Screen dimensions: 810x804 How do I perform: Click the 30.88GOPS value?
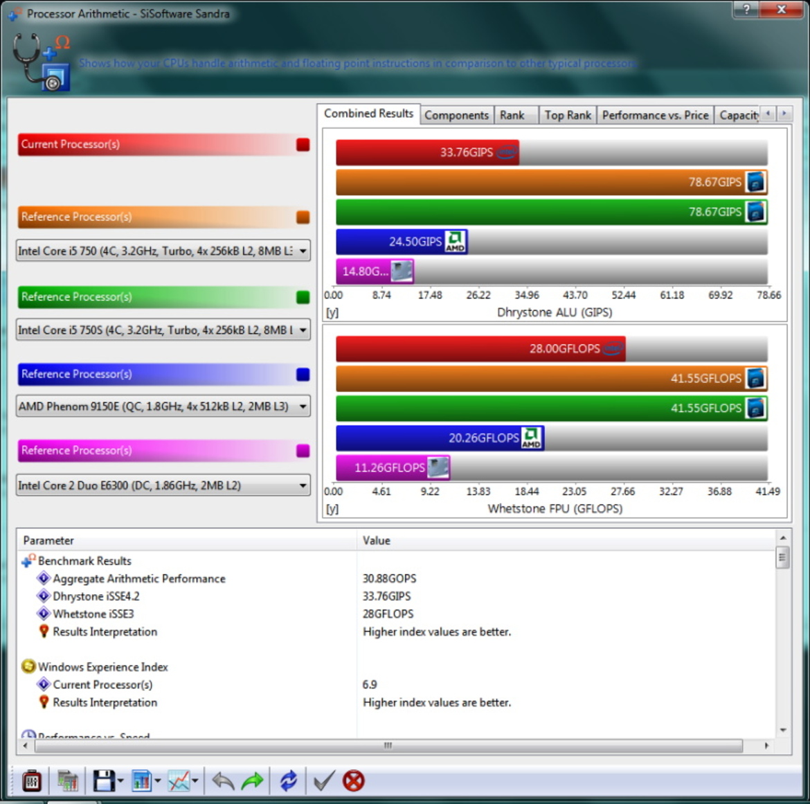tap(390, 578)
